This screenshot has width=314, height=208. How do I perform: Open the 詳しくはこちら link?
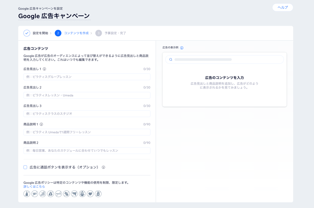coord(34,186)
